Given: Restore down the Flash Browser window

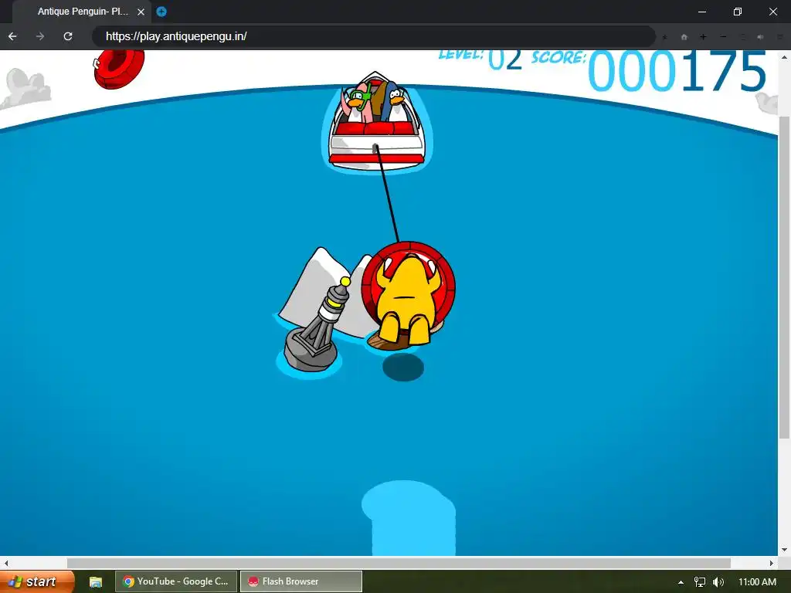Looking at the screenshot, I should (x=738, y=12).
